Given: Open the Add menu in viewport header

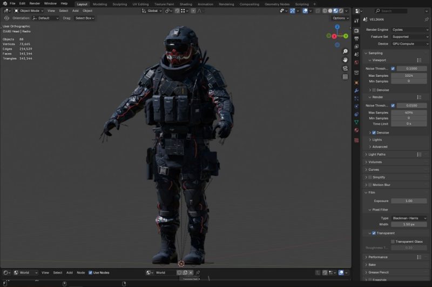Looking at the screenshot, I should click(76, 10).
